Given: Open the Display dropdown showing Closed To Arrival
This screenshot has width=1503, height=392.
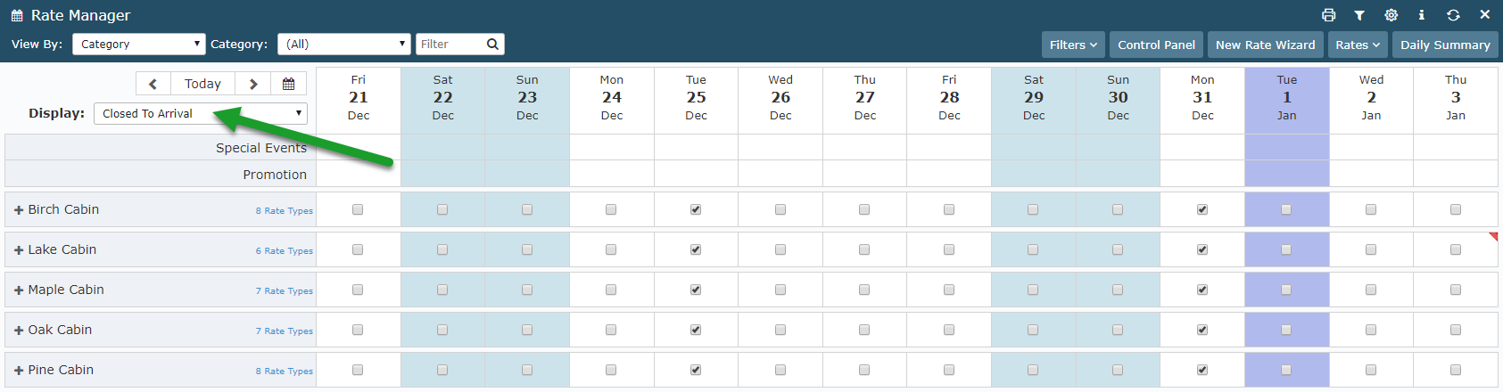Looking at the screenshot, I should click(201, 113).
